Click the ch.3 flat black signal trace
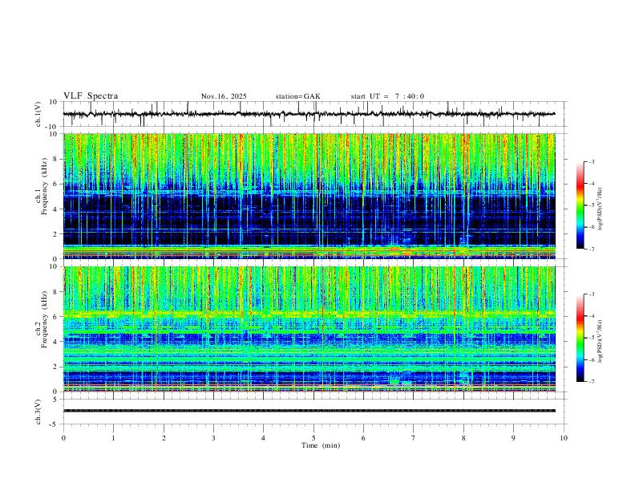This screenshot has width=635, height=491. 309,411
